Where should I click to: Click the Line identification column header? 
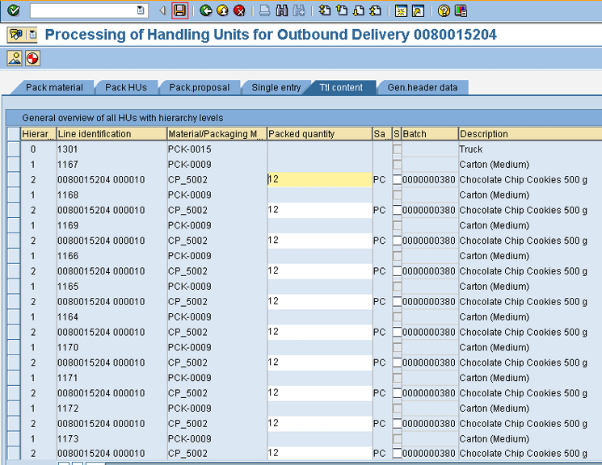click(111, 134)
